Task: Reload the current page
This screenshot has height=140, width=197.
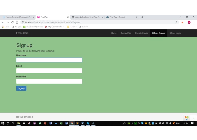Action: click(12, 22)
